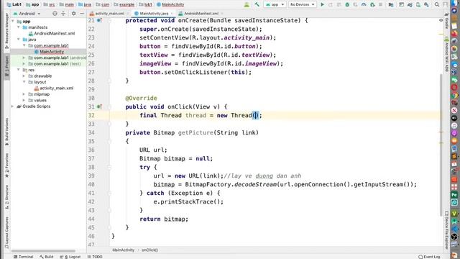This screenshot has height=259, width=460.
Task: Click the implements gutter icon on line 31
Action: [x=99, y=106]
